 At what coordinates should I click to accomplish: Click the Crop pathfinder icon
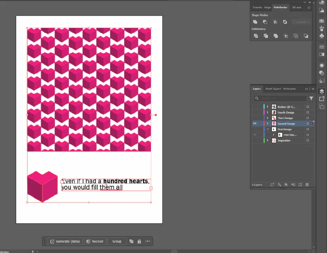pos(286,36)
